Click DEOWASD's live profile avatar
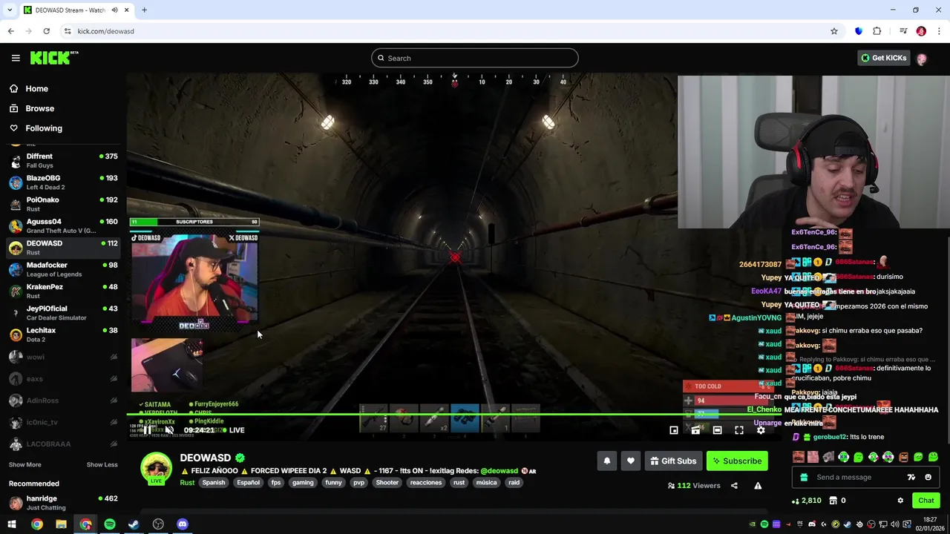This screenshot has width=950, height=534. click(x=157, y=467)
